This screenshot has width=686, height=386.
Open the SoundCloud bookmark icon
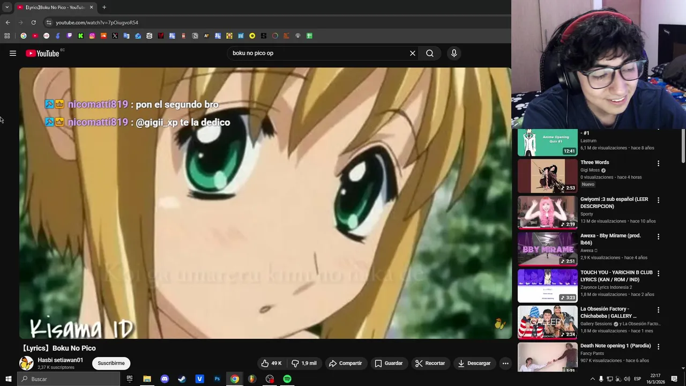pos(103,36)
